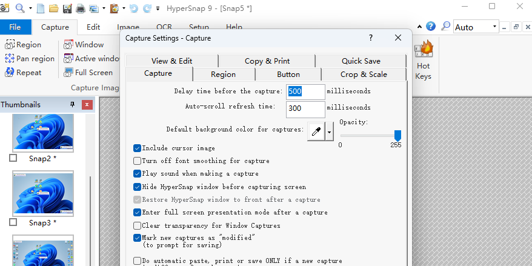Open the Edit ribbon tab
This screenshot has width=532, height=266.
point(93,27)
